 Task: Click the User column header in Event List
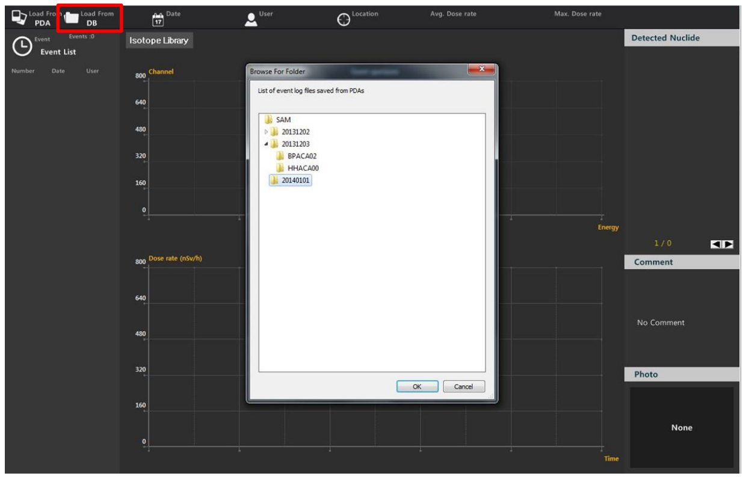point(93,71)
